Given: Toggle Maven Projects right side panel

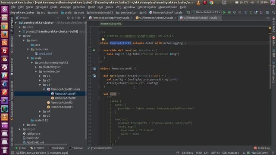Looking at the screenshot, I should [274, 72].
